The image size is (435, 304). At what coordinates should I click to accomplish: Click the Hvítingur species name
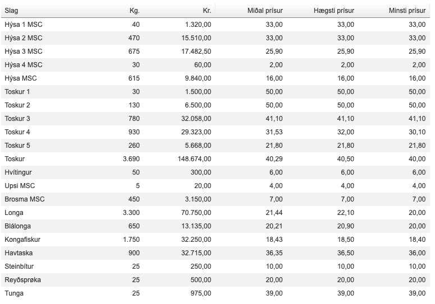(x=20, y=172)
